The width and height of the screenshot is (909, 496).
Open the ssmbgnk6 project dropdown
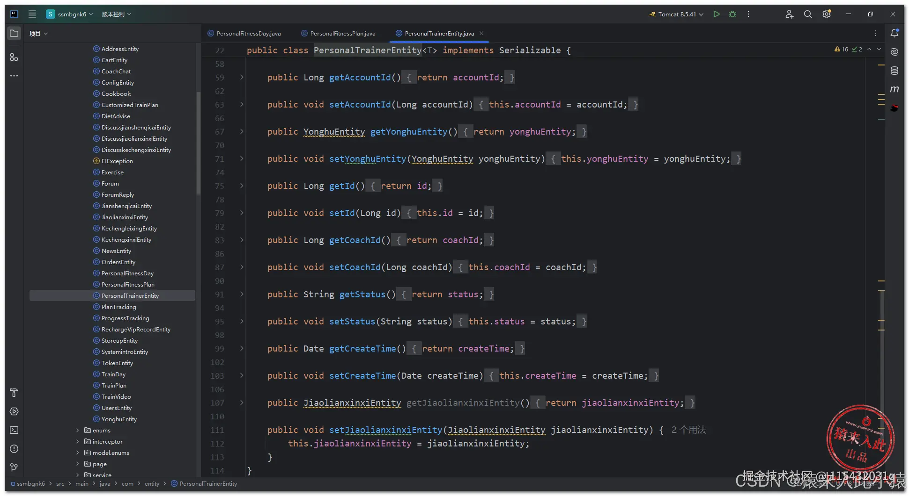tap(70, 14)
